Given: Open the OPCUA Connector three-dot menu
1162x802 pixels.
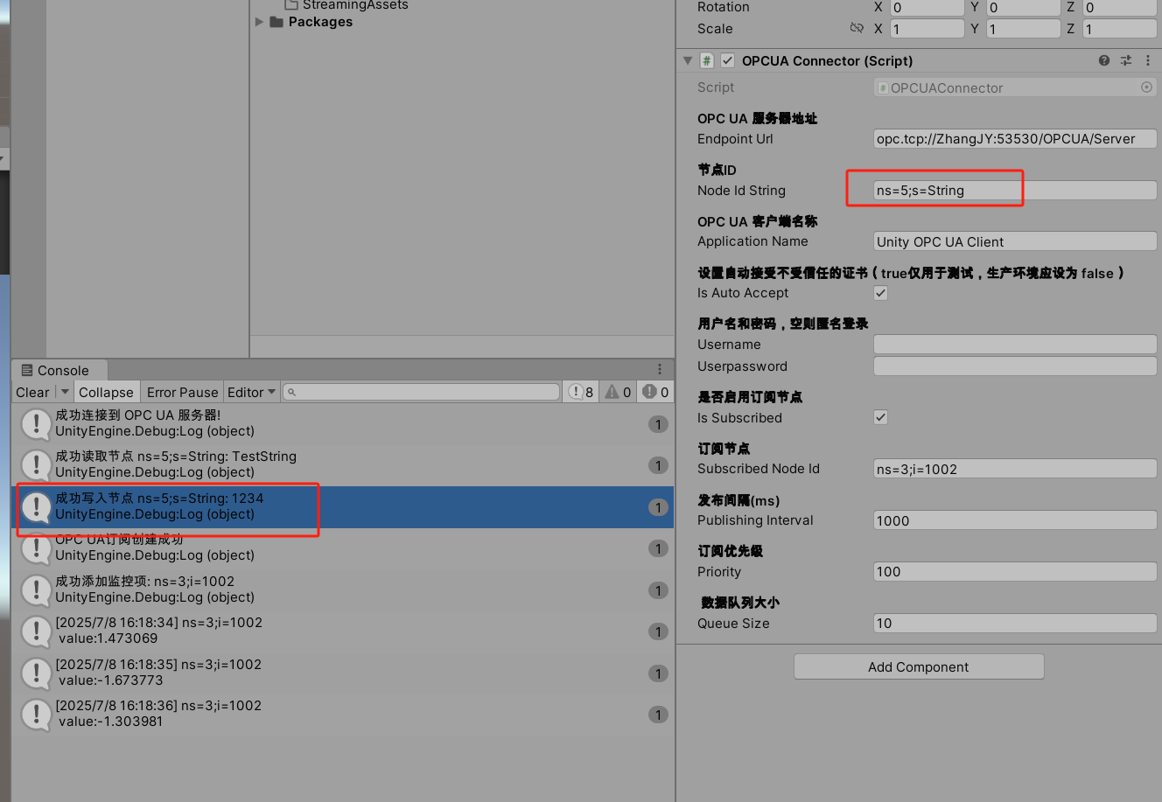Looking at the screenshot, I should click(1148, 60).
